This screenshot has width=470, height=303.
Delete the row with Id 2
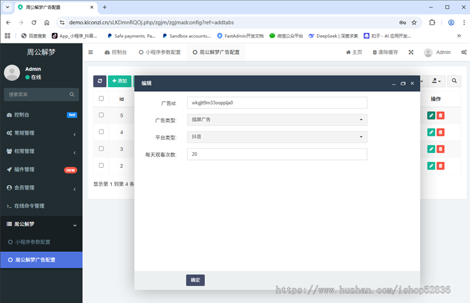(x=441, y=166)
